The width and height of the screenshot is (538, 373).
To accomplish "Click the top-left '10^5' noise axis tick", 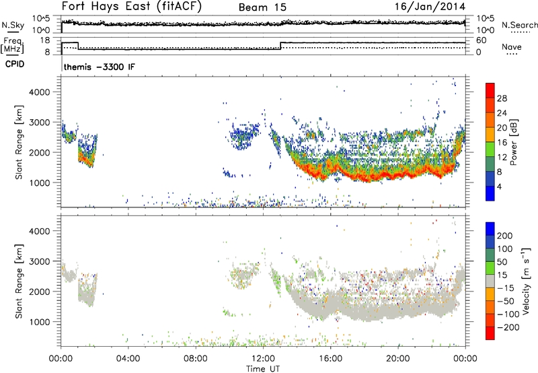I will [41, 18].
